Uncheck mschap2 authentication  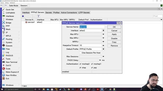80,64
